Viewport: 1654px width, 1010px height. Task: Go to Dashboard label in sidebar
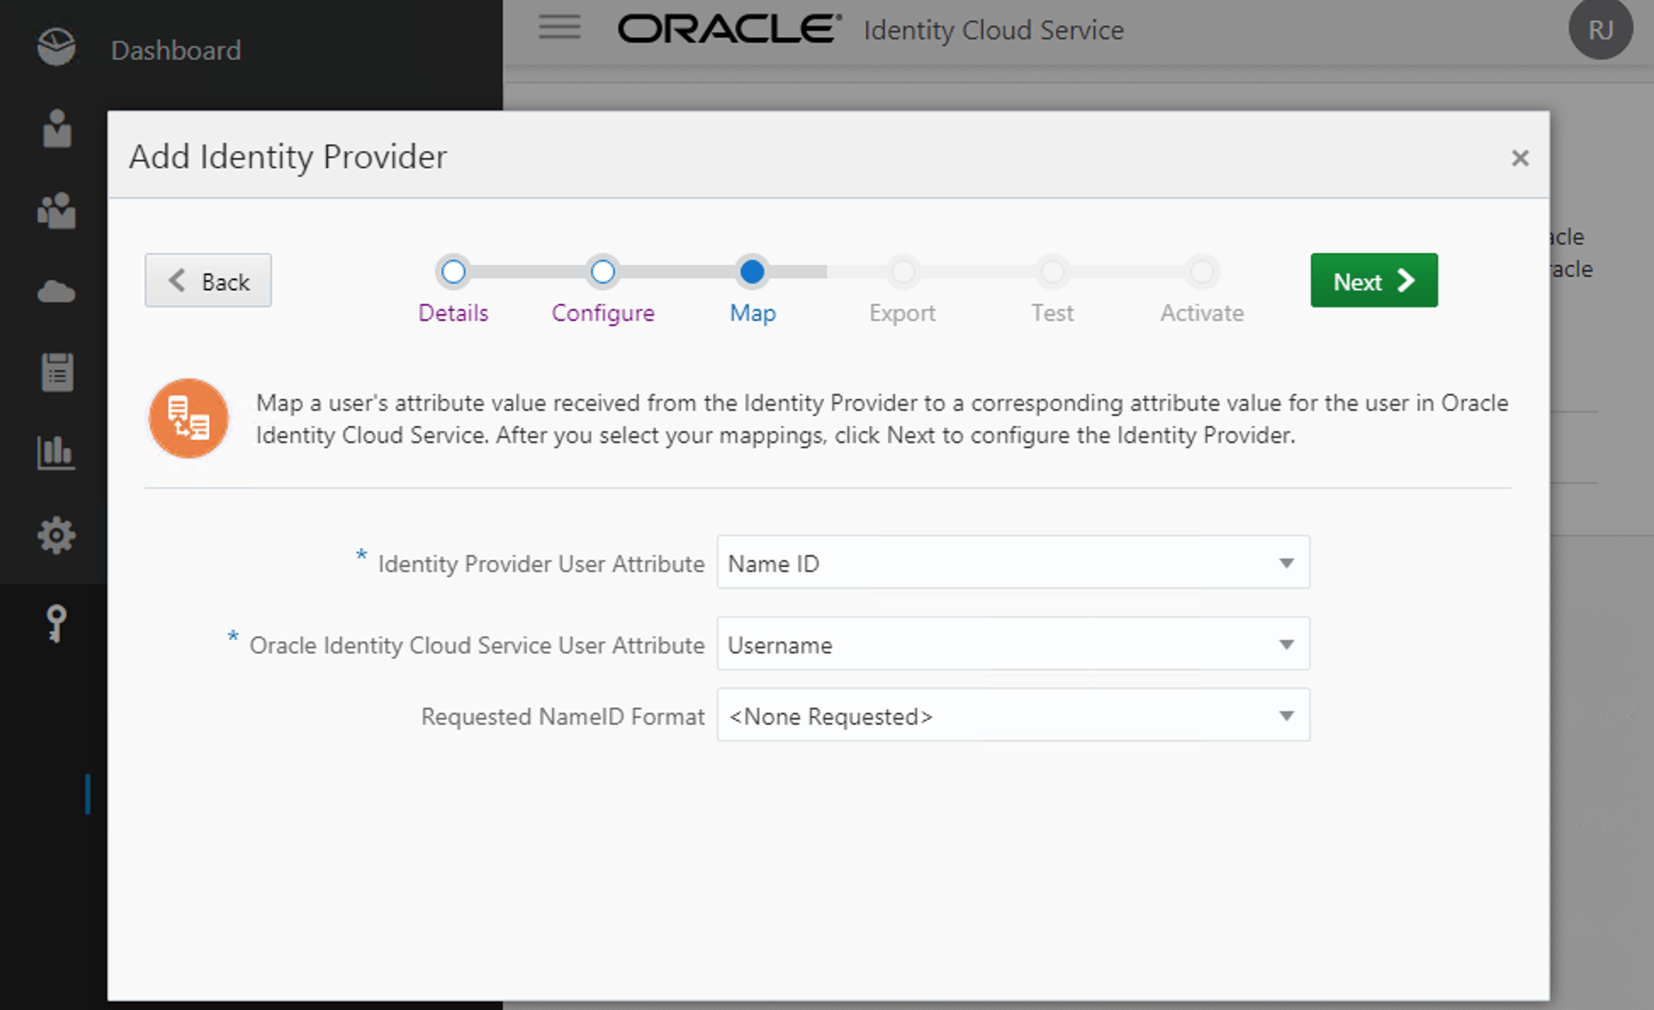(176, 50)
